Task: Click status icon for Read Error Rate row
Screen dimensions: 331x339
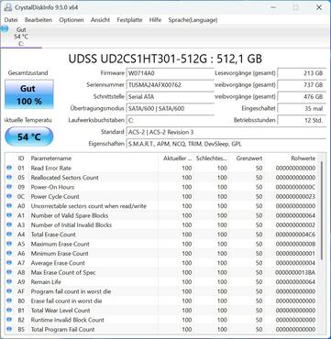Action: [9, 168]
